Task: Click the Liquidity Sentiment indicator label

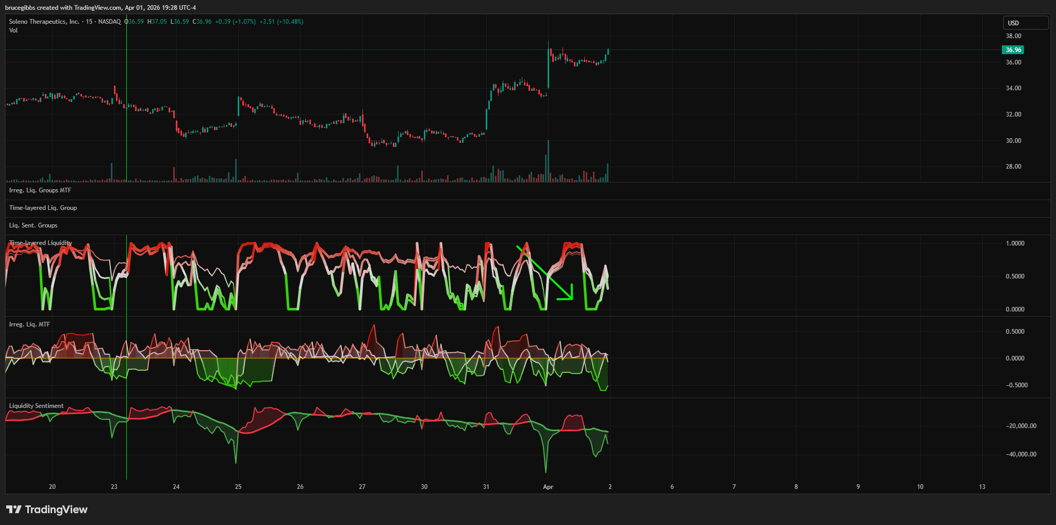Action: [36, 406]
